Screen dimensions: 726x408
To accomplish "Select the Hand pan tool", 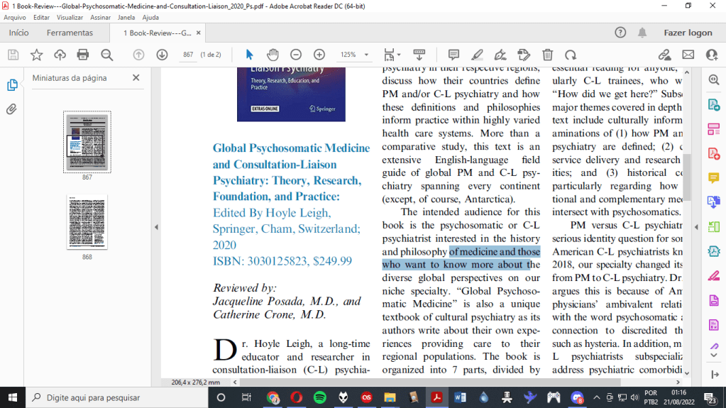I will [x=273, y=55].
